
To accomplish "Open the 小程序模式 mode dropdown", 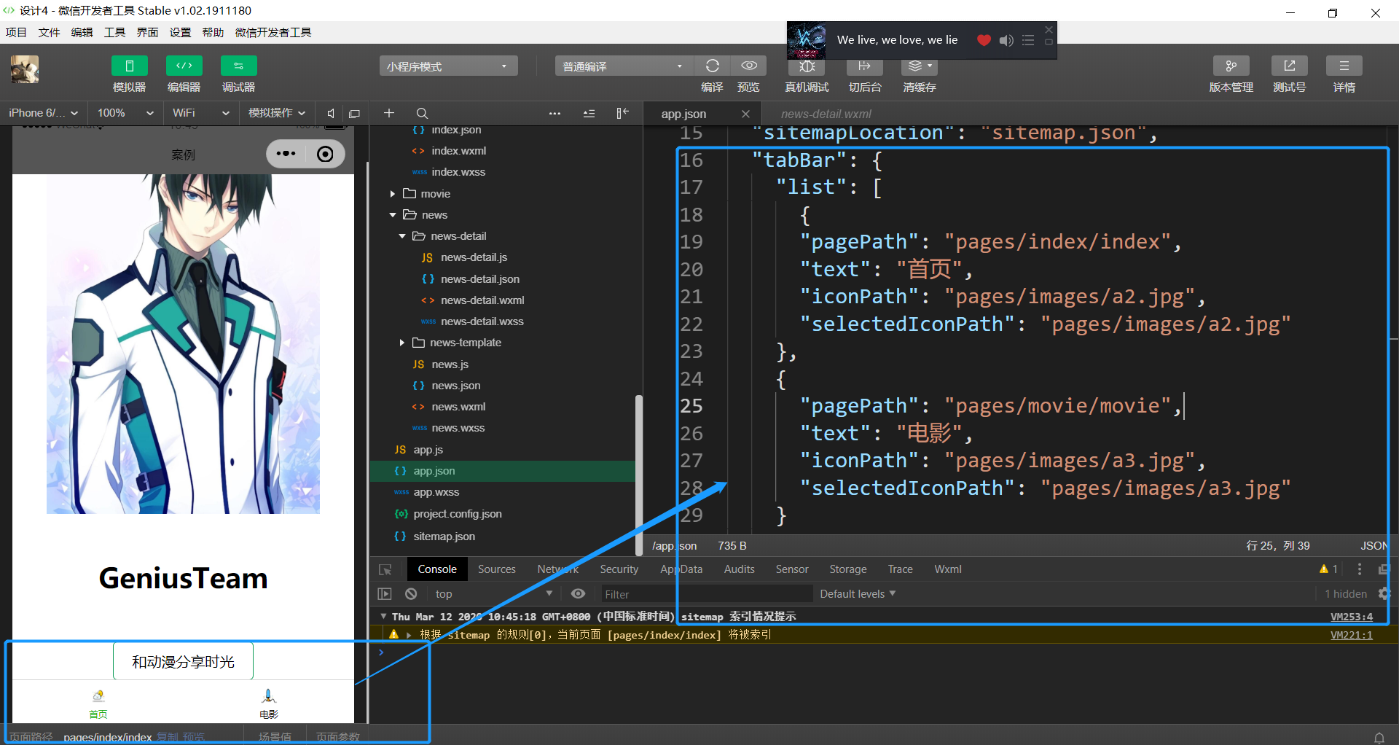I will coord(448,66).
